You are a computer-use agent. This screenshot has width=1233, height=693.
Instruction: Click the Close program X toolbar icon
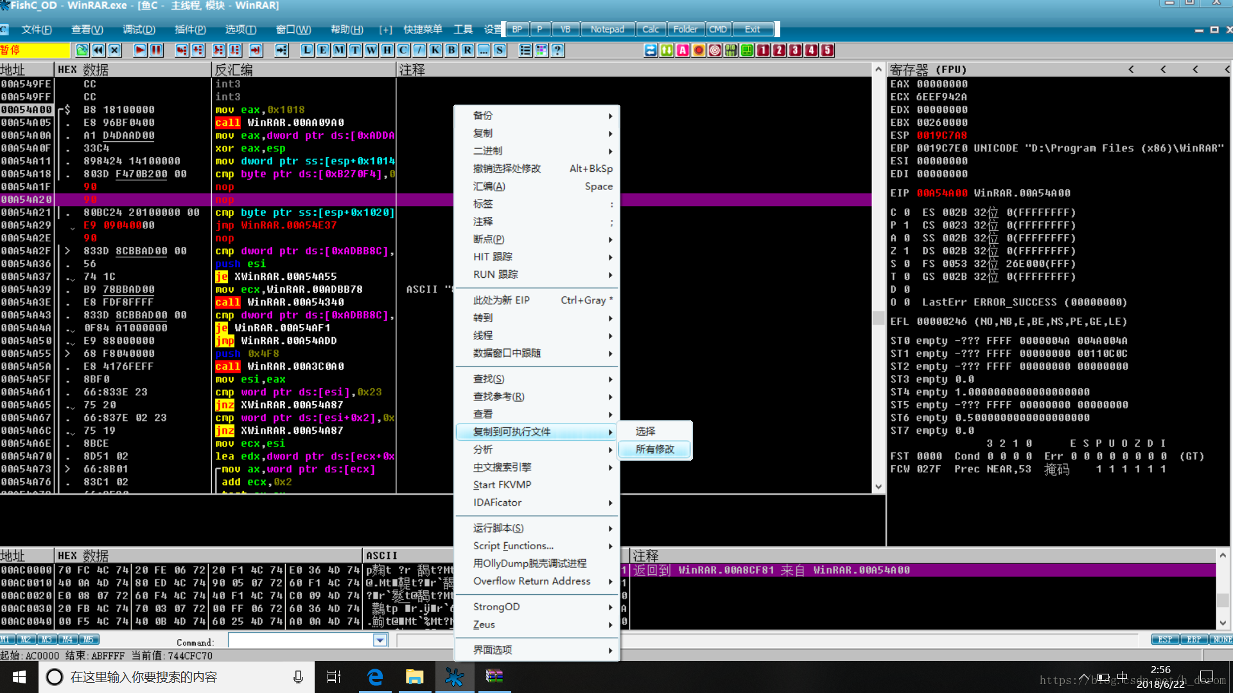(x=114, y=50)
